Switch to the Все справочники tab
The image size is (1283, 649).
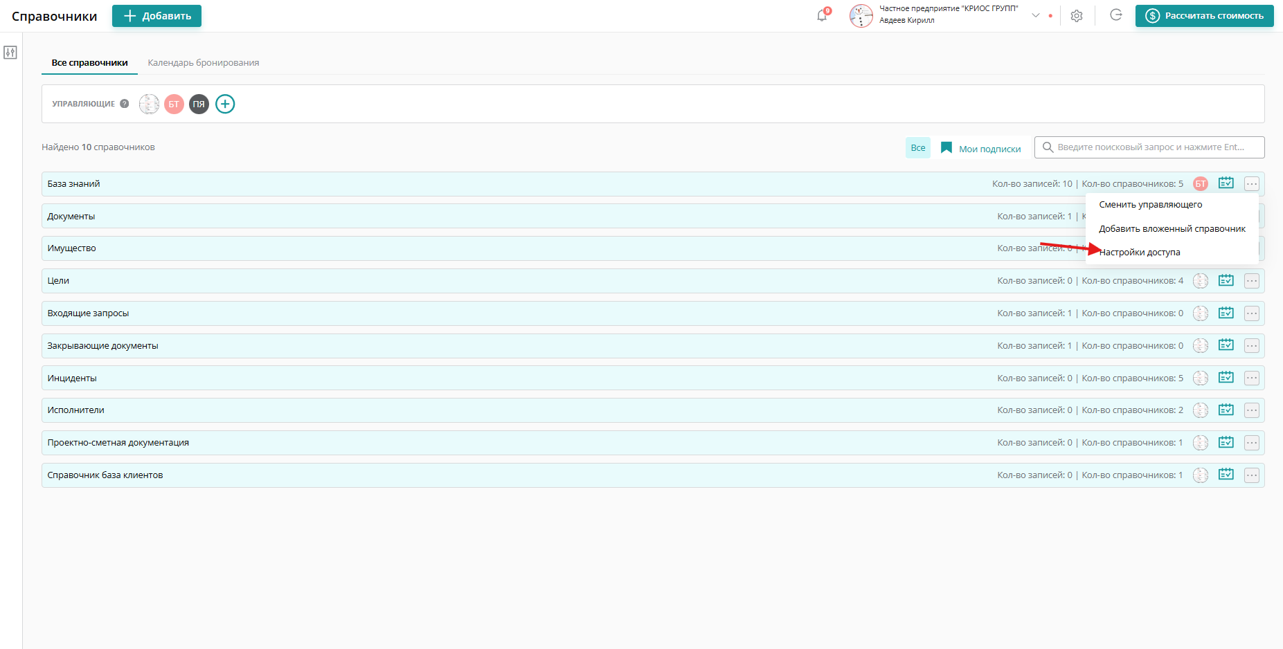click(89, 63)
